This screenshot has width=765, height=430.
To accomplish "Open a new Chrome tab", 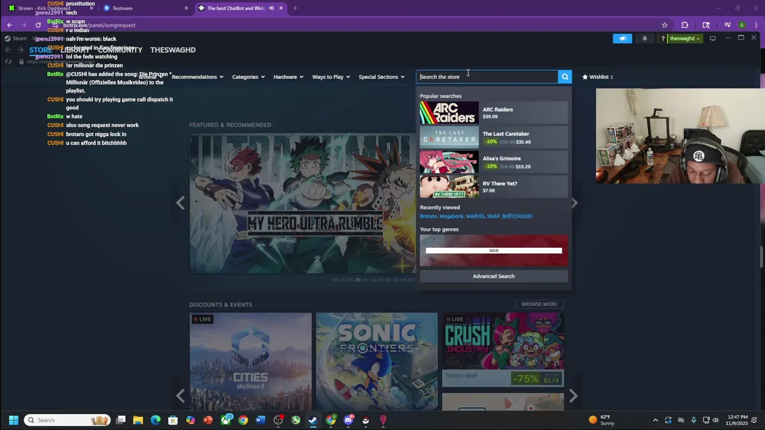I will [x=295, y=8].
